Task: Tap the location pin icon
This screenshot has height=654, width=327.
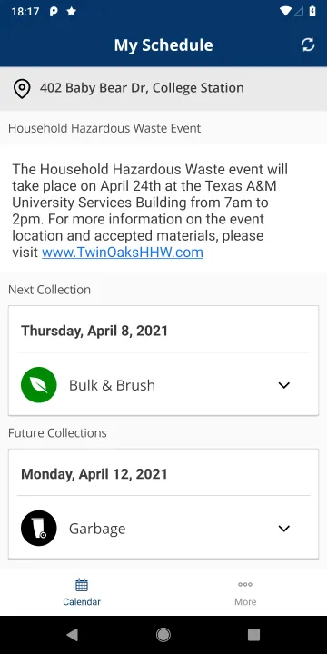Action: tap(22, 88)
